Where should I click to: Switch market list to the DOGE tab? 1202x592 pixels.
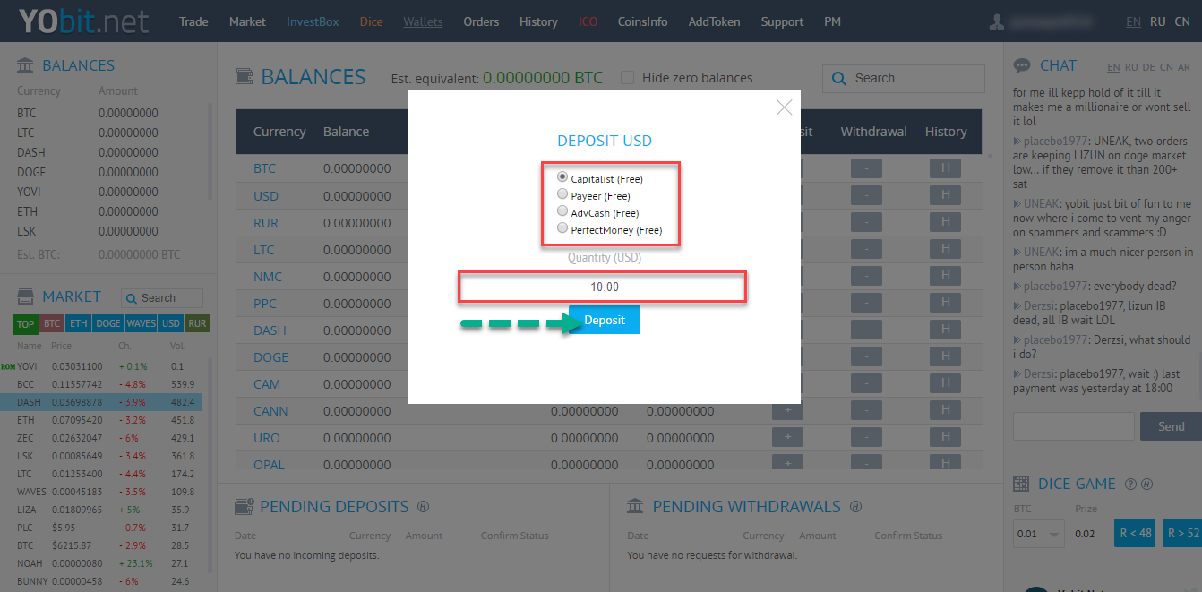click(107, 323)
